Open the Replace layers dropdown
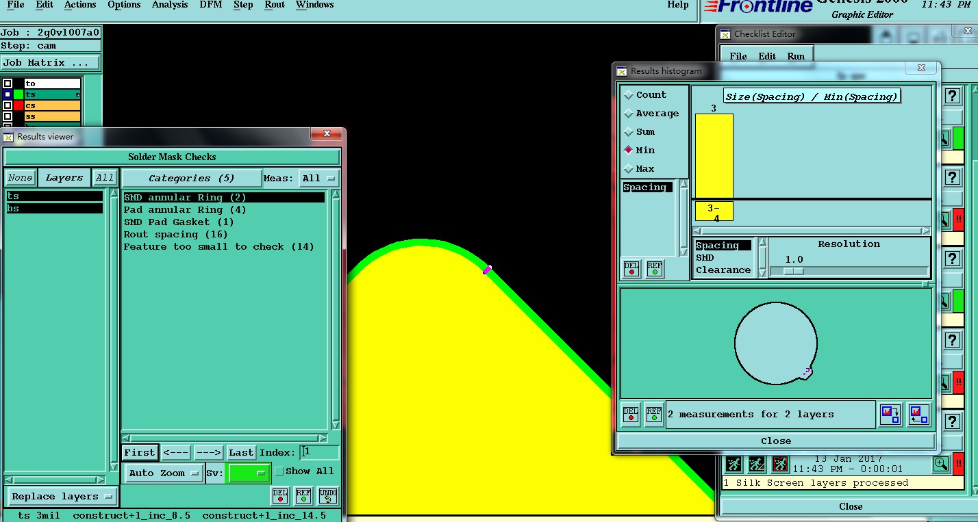Viewport: 978px width, 522px height. tap(62, 497)
